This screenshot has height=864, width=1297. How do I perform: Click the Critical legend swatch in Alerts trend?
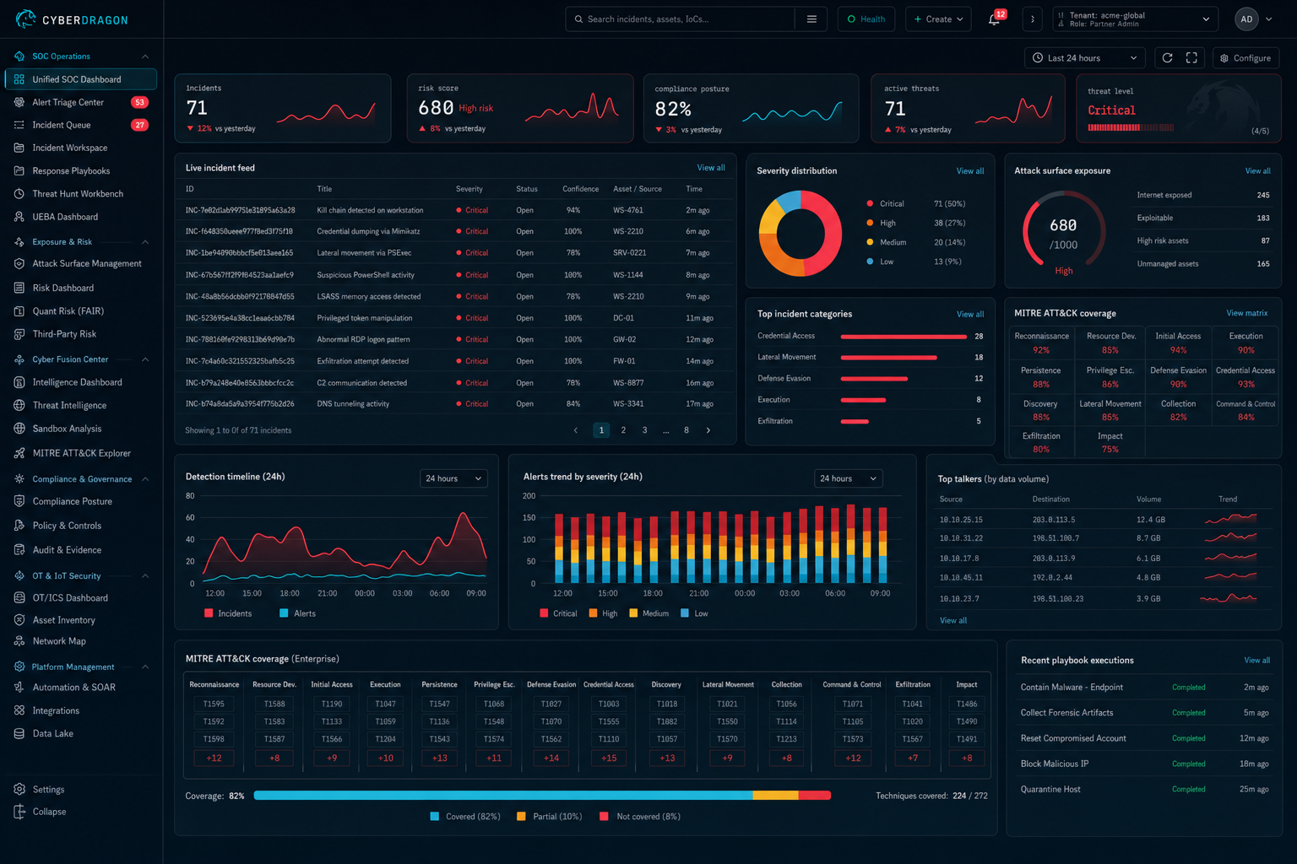click(544, 613)
